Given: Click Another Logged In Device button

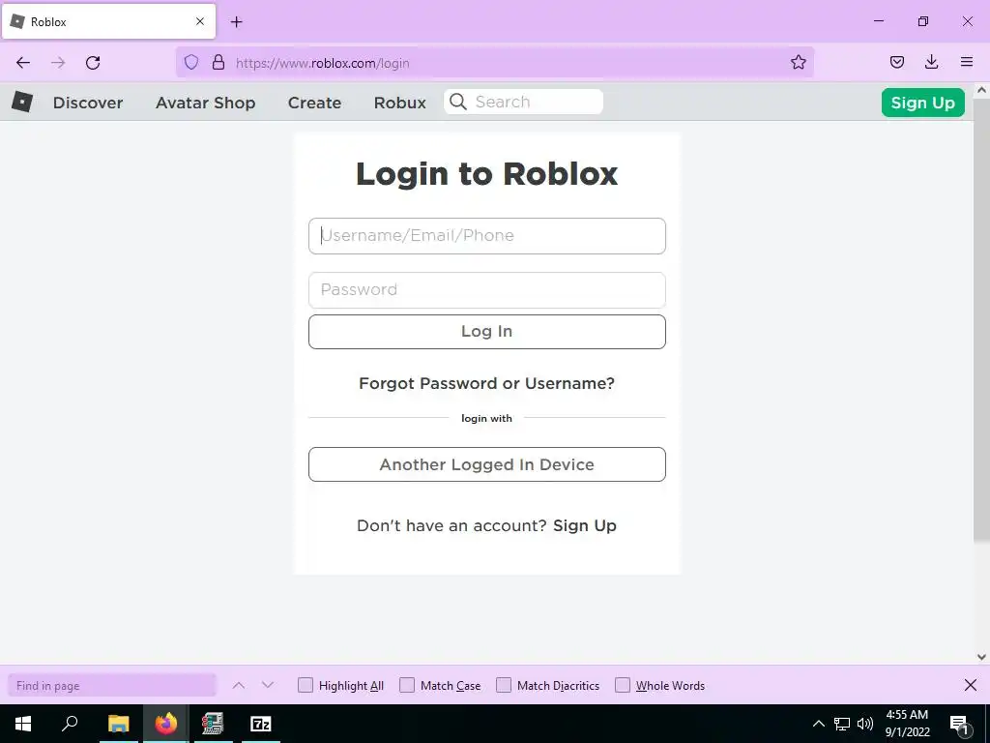Looking at the screenshot, I should 487,464.
